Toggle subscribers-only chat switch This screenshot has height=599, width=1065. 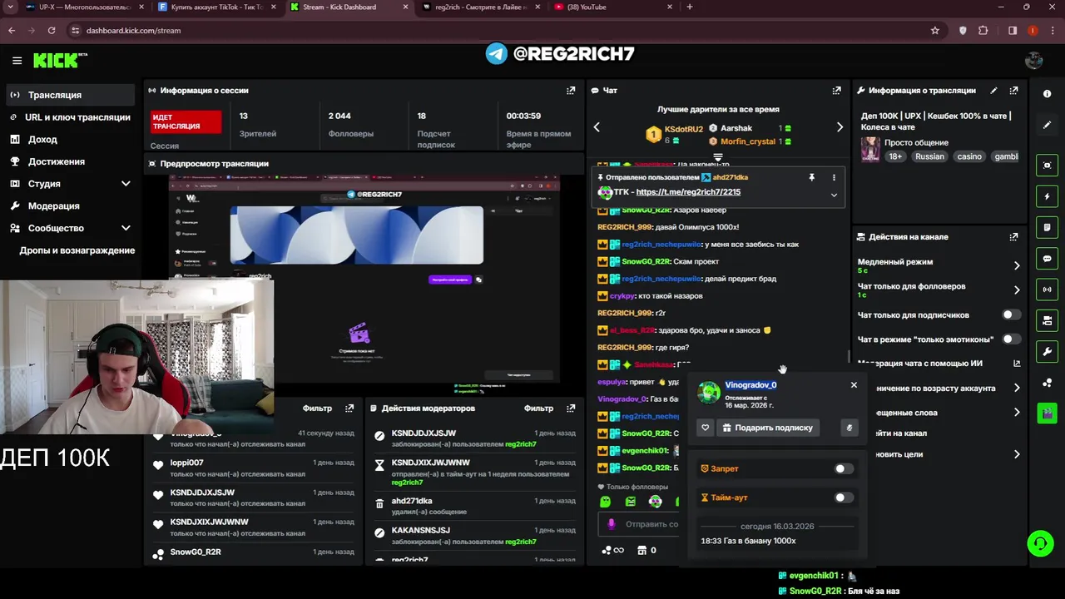[1011, 315]
